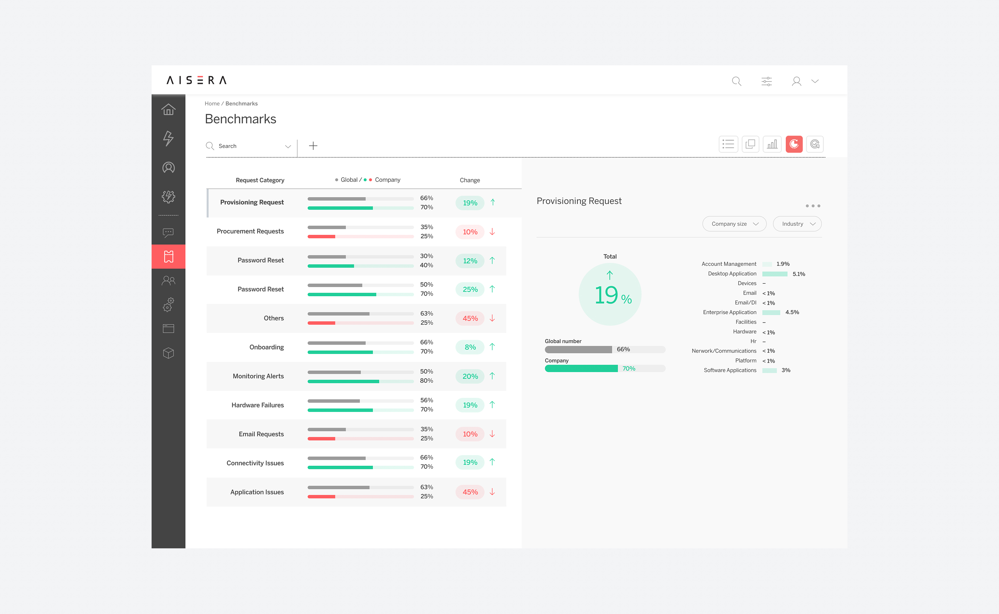999x614 pixels.
Task: Click the settings sliders icon in header
Action: pyautogui.click(x=766, y=81)
